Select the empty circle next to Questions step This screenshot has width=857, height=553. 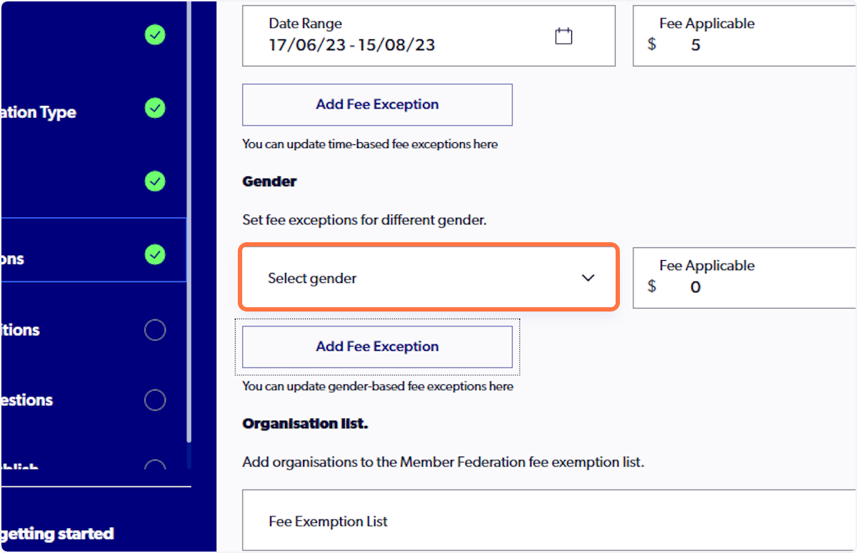point(155,399)
